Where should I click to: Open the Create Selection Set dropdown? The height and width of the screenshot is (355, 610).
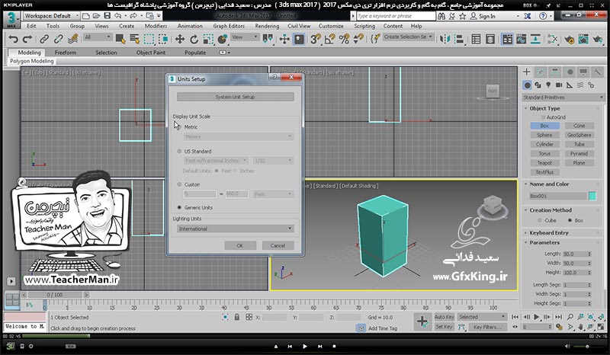pos(408,37)
